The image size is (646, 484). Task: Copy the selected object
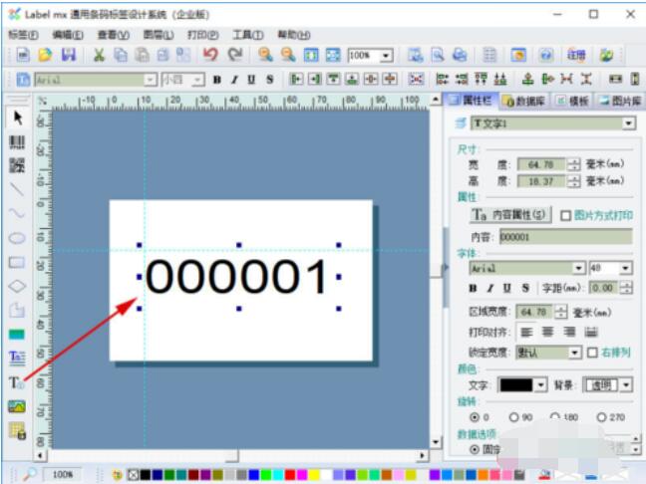click(121, 55)
